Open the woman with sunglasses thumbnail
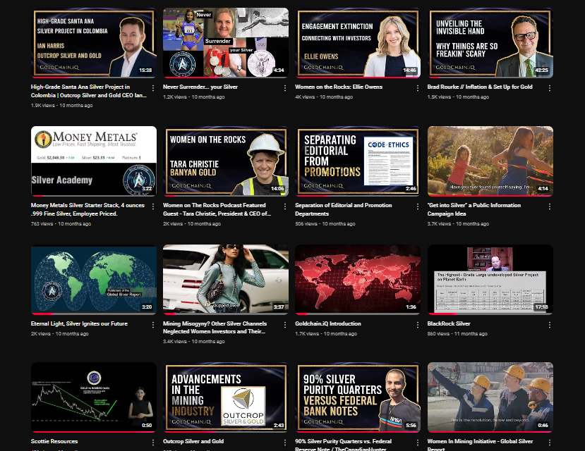The height and width of the screenshot is (451, 585). pos(226,280)
